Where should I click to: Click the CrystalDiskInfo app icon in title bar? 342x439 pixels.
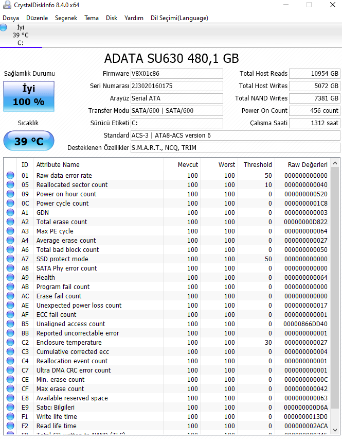pyautogui.click(x=5, y=5)
